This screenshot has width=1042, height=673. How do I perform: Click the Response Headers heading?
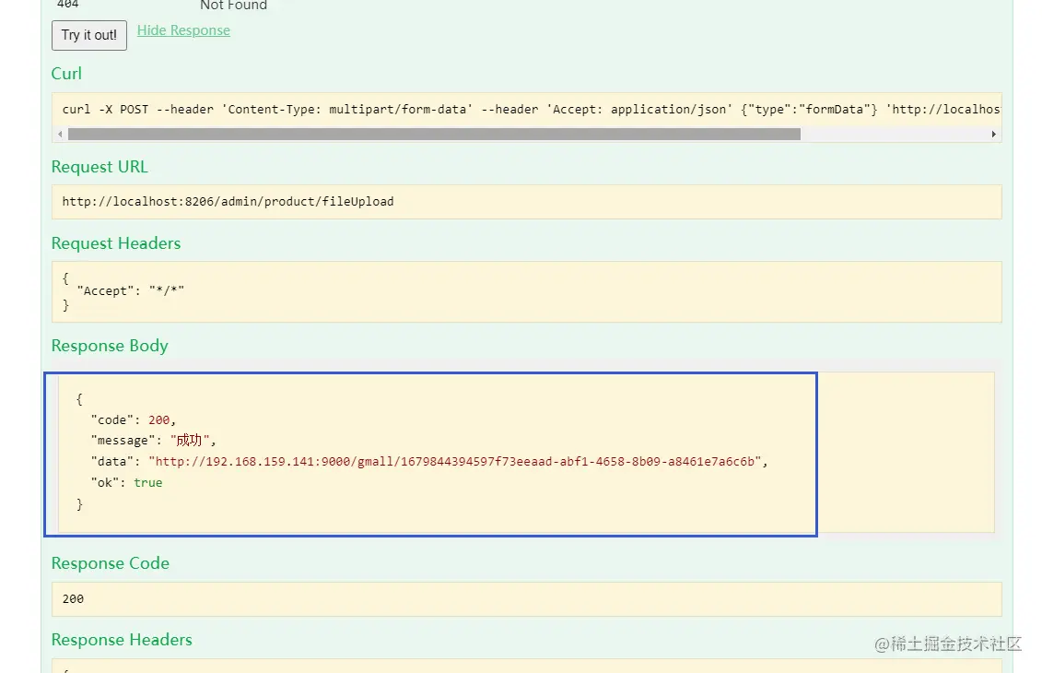pos(122,640)
